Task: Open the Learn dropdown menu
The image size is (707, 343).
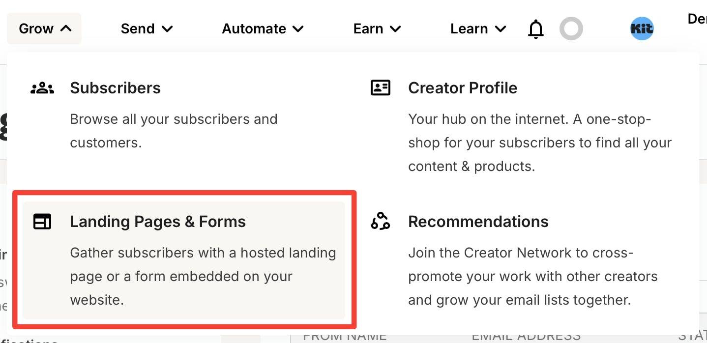Action: point(478,29)
